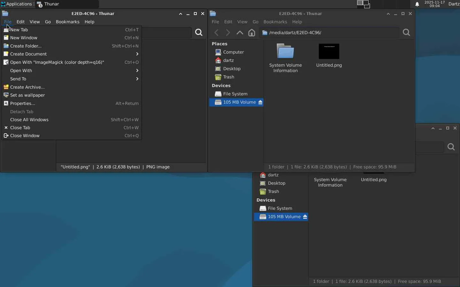Open the Edit menu in the path-bar window
Image resolution: width=460 pixels, height=287 pixels.
228,22
